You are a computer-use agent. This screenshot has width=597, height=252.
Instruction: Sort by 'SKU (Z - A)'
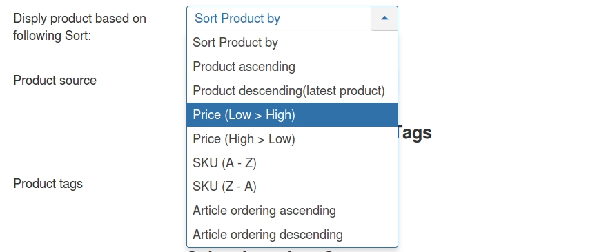pos(292,186)
